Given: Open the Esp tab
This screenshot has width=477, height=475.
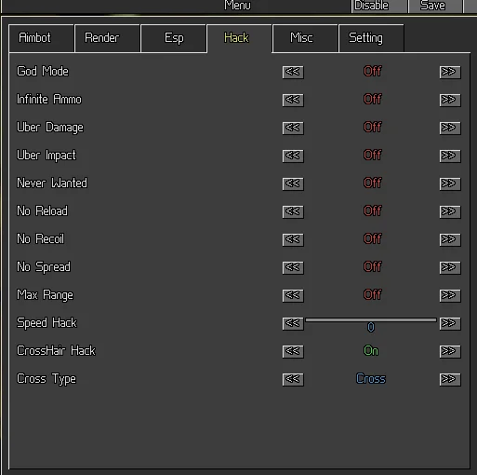Looking at the screenshot, I should 174,38.
